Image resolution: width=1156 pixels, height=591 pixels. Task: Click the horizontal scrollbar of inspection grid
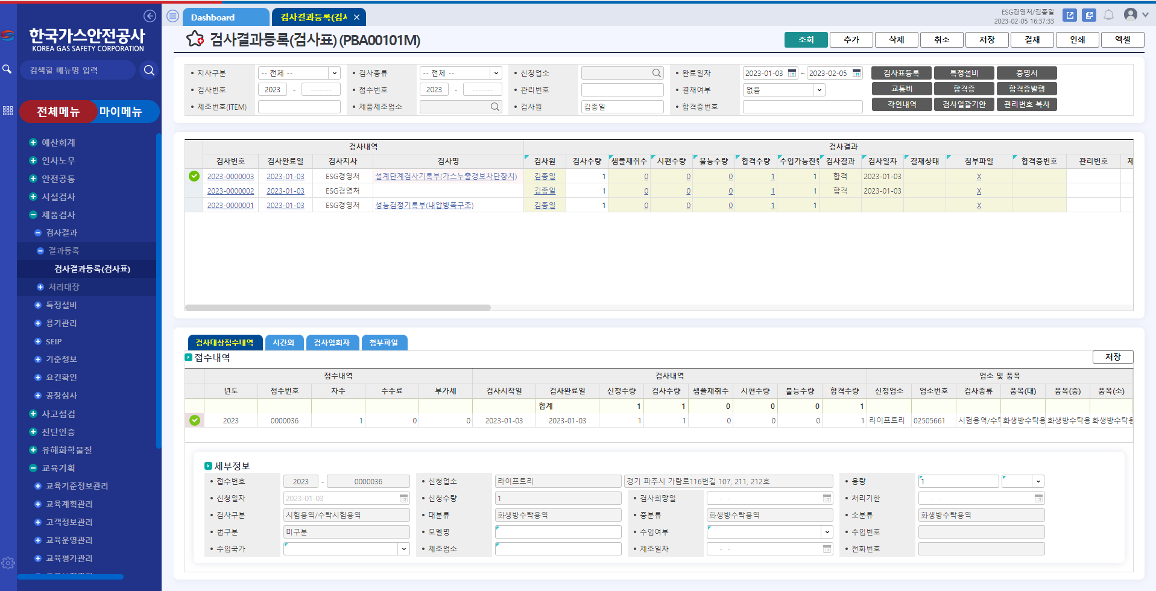point(338,308)
